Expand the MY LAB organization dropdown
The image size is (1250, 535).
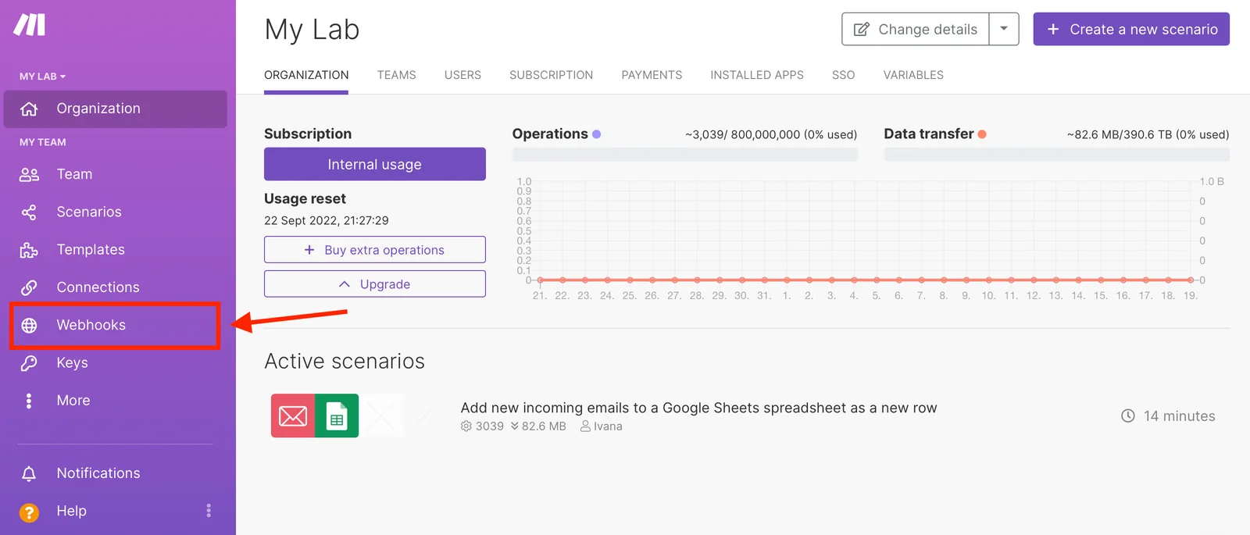[43, 77]
